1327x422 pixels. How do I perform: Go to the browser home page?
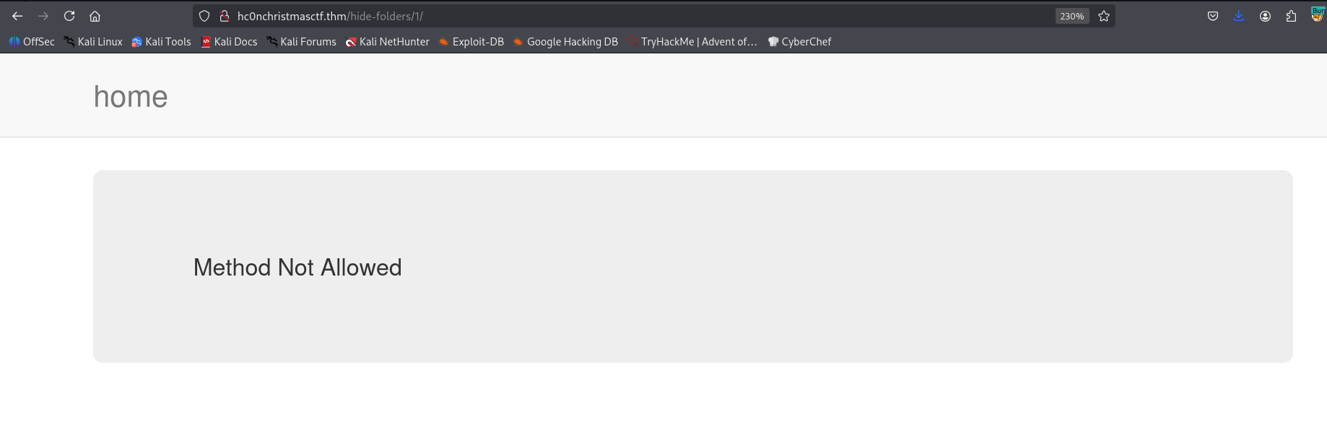point(95,16)
